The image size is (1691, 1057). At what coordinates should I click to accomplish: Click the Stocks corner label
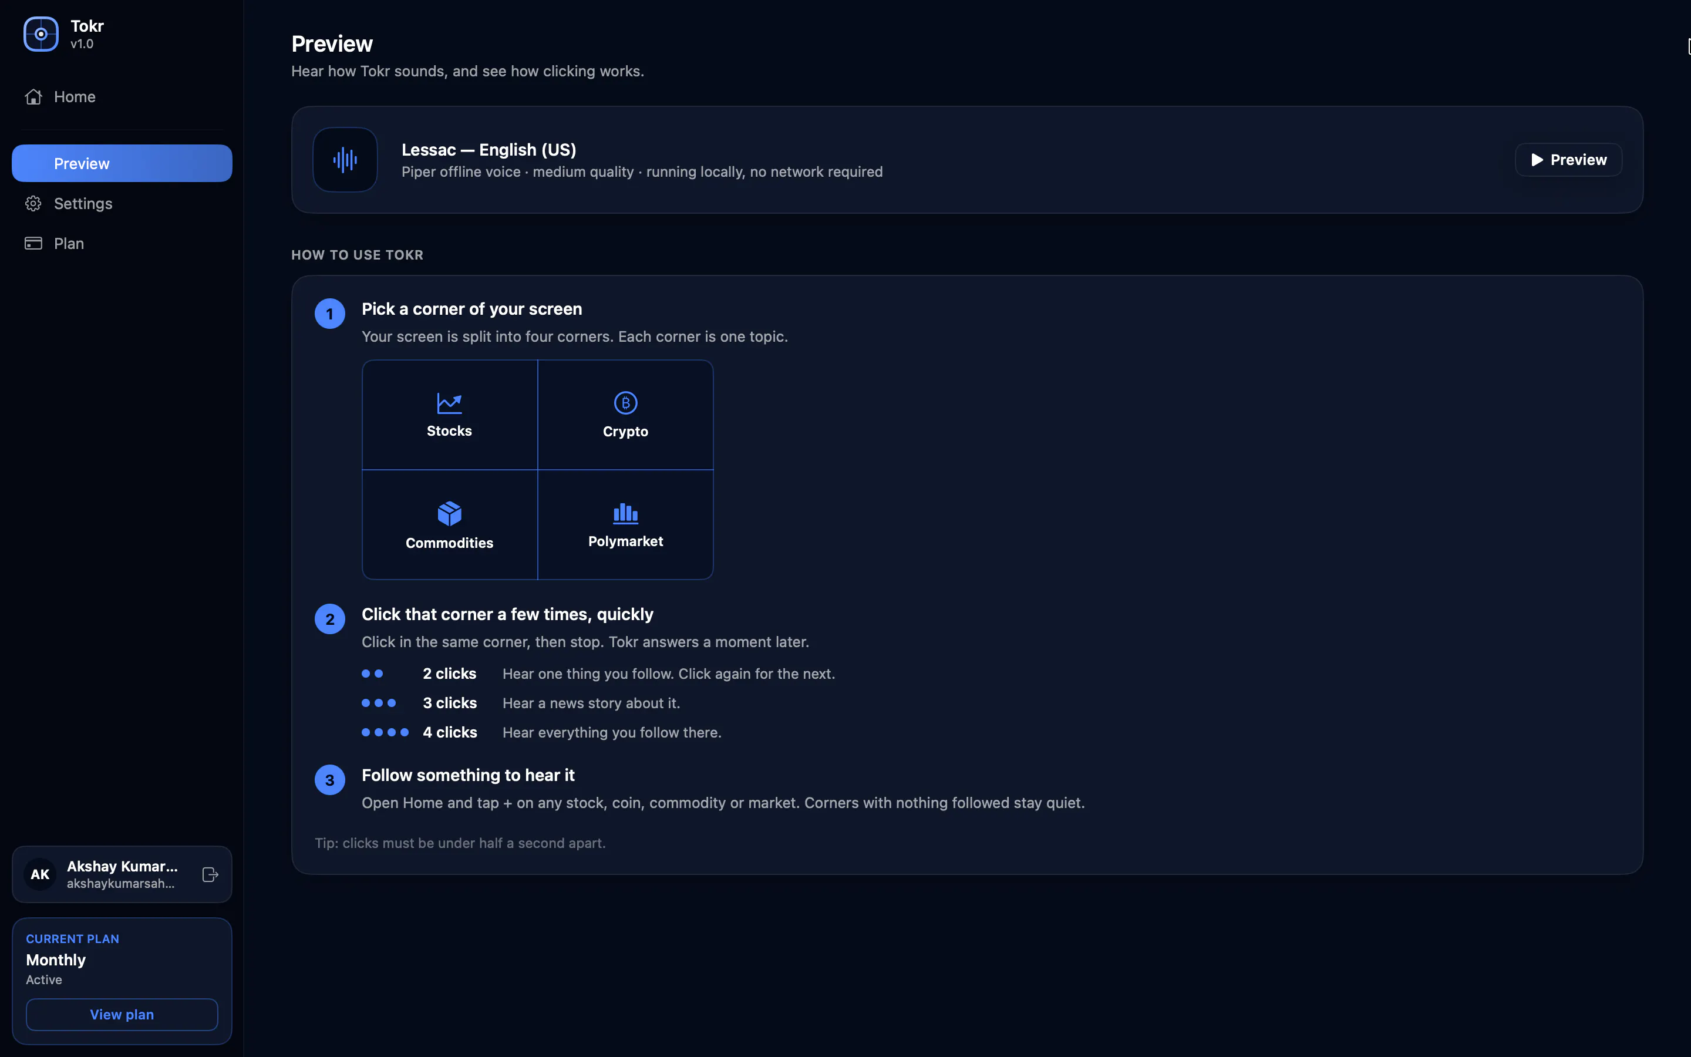point(449,430)
